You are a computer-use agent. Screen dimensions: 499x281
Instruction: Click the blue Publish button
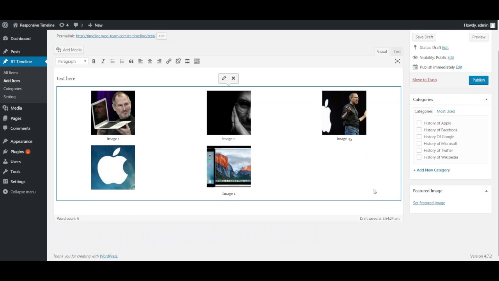478,80
